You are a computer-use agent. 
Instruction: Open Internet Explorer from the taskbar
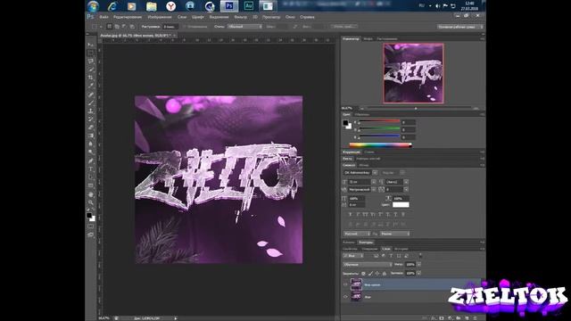112,6
